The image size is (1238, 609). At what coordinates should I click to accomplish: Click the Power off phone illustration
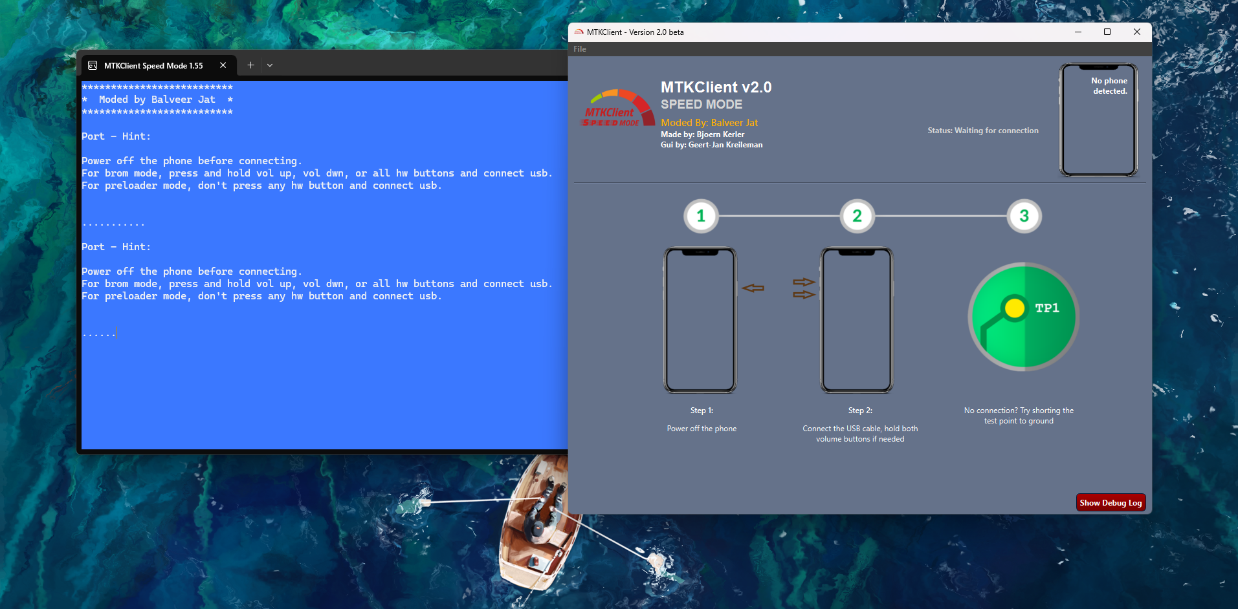[700, 320]
